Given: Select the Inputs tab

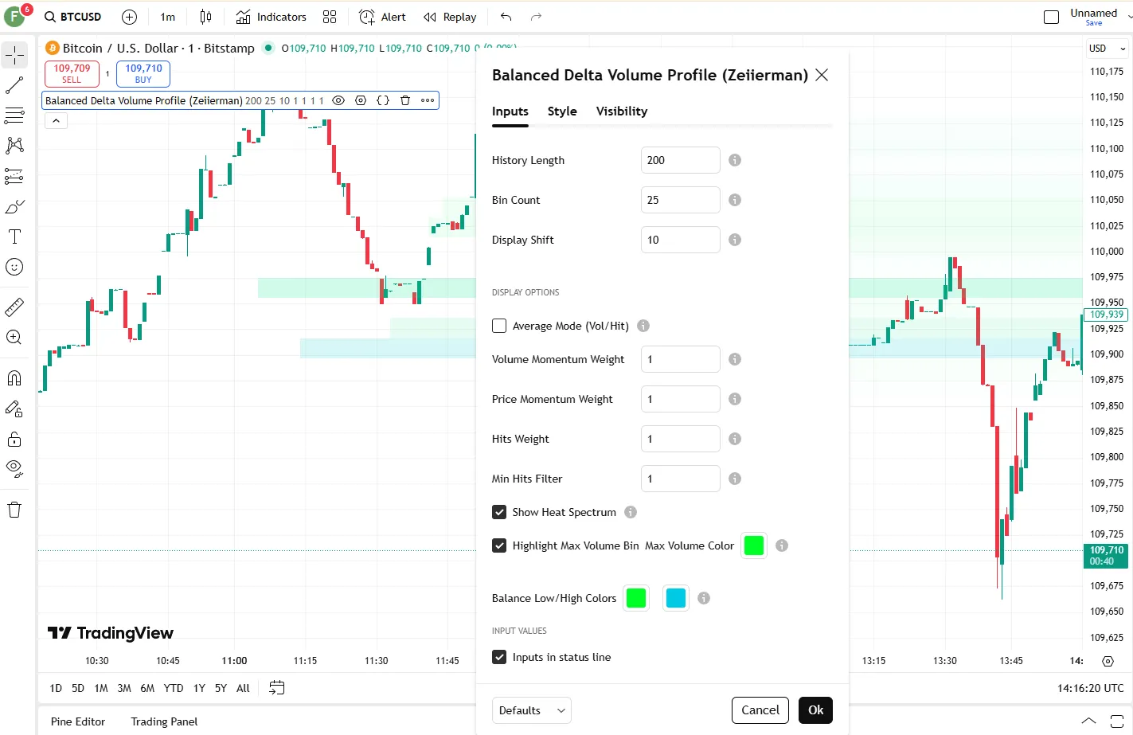Looking at the screenshot, I should tap(510, 111).
